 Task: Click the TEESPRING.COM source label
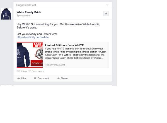pyautogui.click(x=55, y=65)
